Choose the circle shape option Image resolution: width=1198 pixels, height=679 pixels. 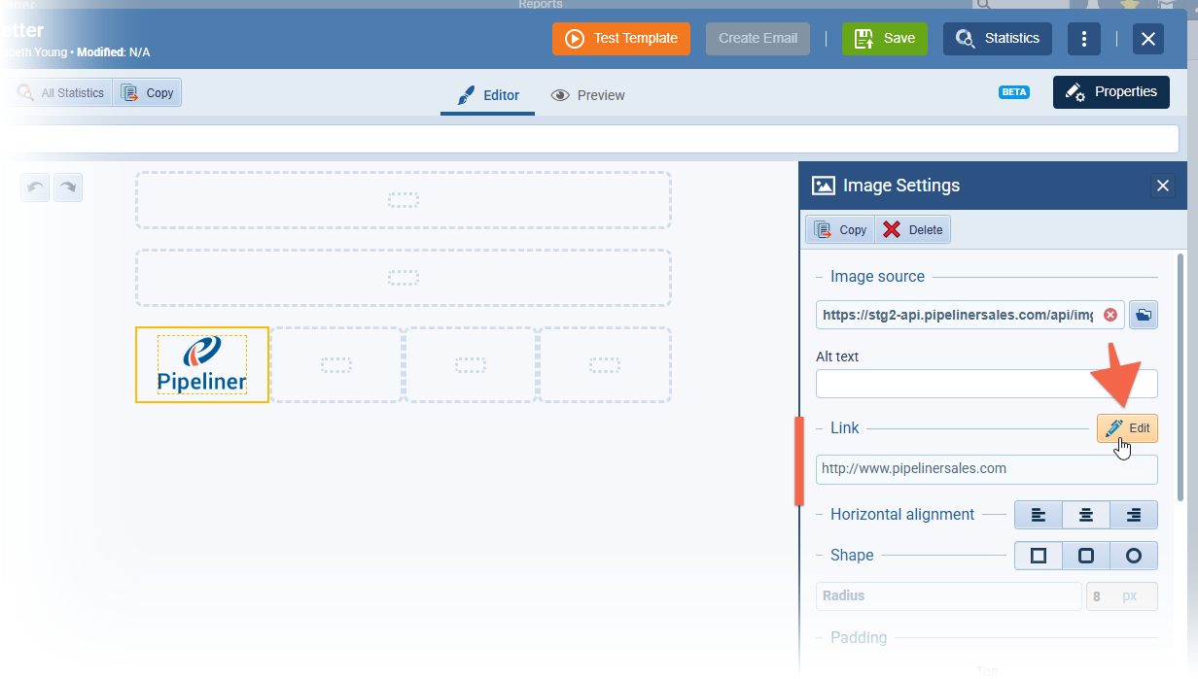(x=1134, y=556)
